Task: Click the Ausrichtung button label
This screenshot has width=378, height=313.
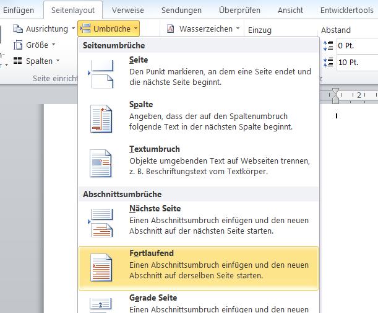Action: pos(47,29)
